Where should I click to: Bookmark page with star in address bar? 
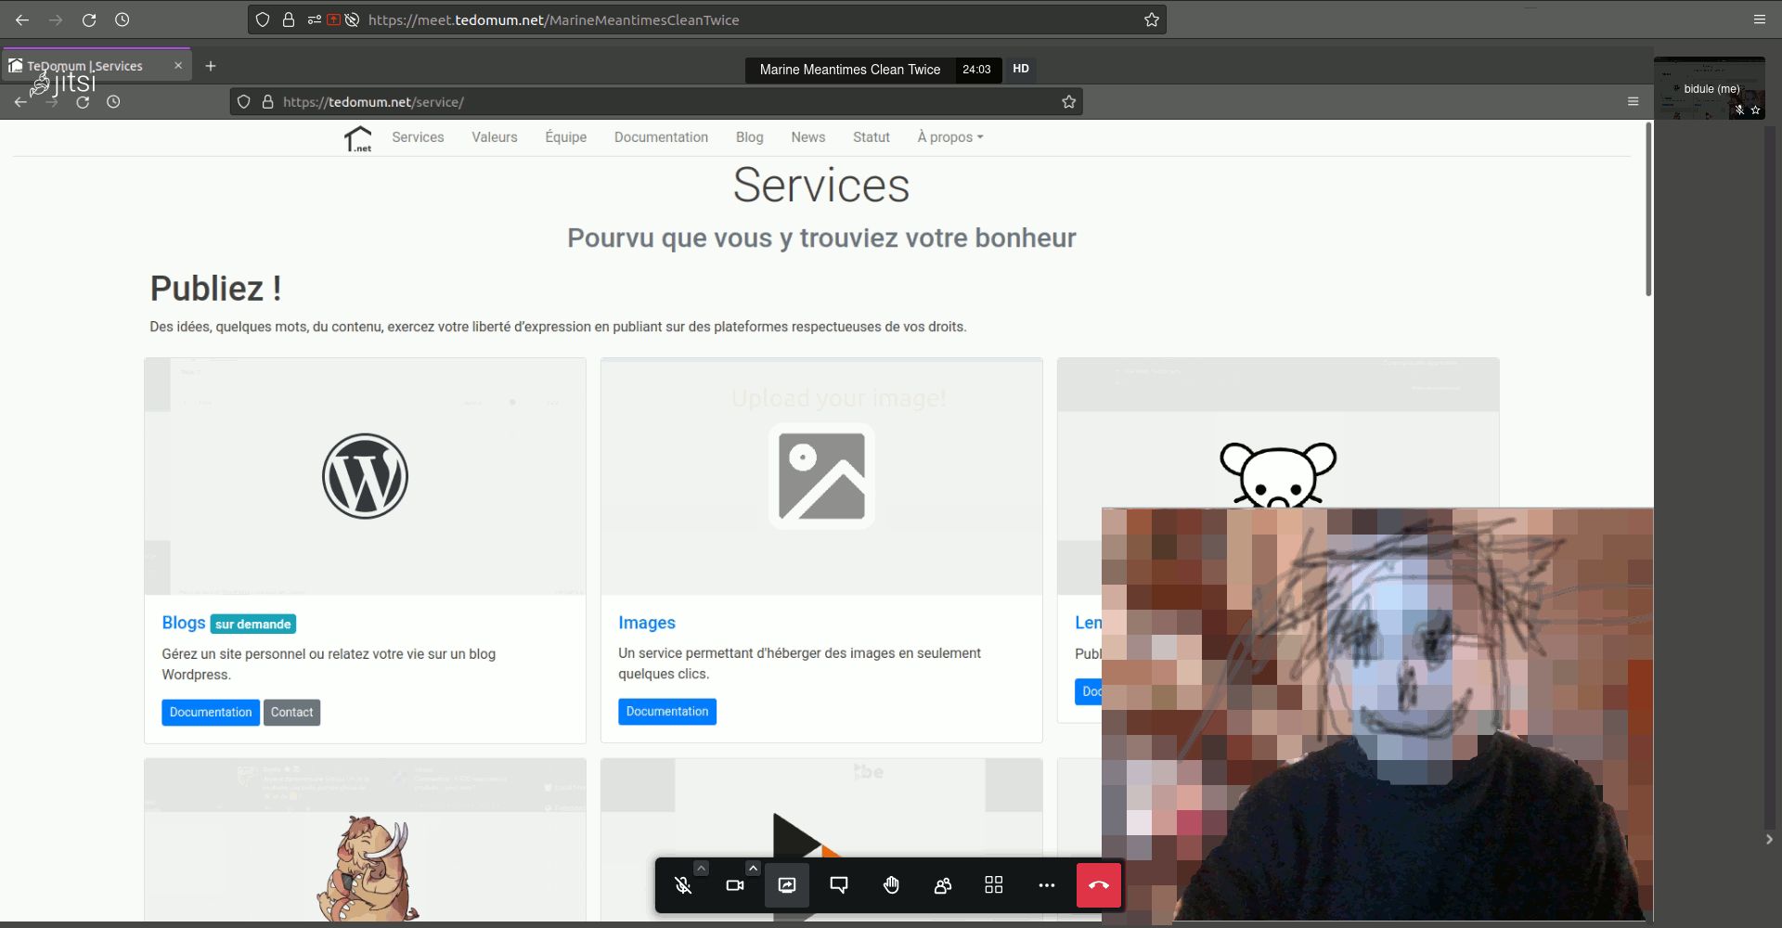click(1152, 19)
